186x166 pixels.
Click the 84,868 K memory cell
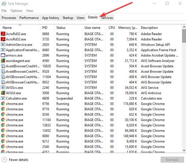[x=131, y=131]
